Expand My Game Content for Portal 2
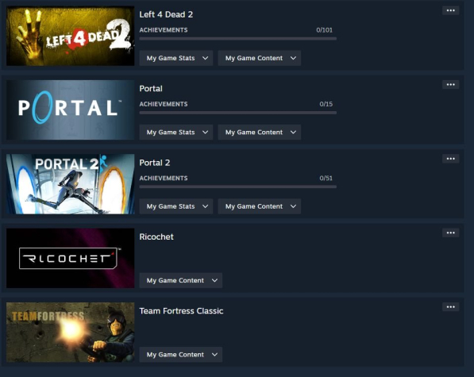 pyautogui.click(x=260, y=206)
